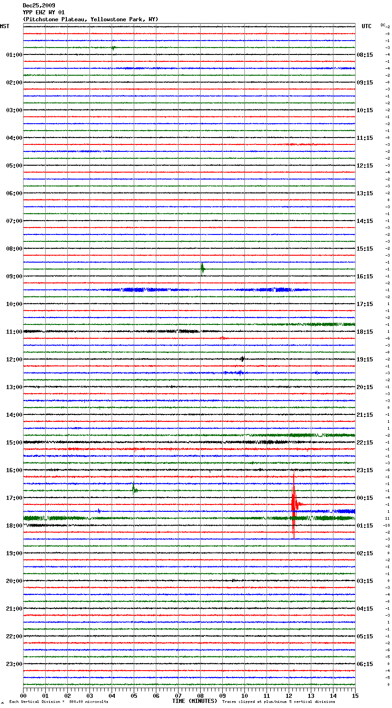Select the 08:00 MST time label
Screen dimensions: 392x708
(x=14, y=249)
